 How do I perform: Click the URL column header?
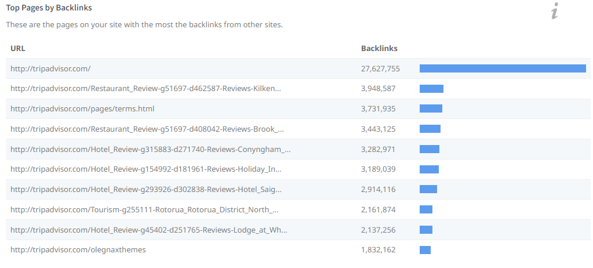coord(18,49)
